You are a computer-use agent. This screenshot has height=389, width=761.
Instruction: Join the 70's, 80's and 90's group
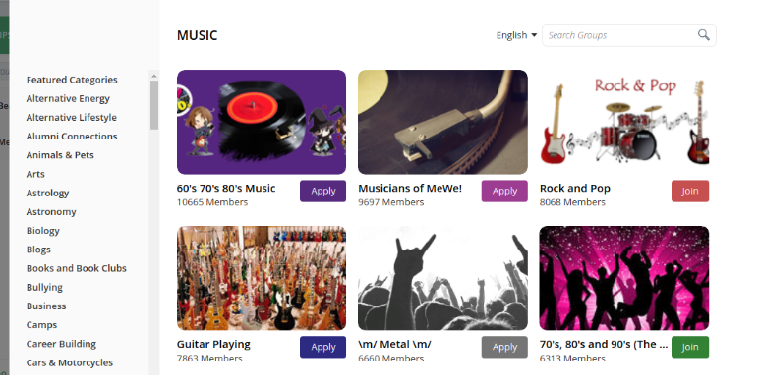coord(689,347)
